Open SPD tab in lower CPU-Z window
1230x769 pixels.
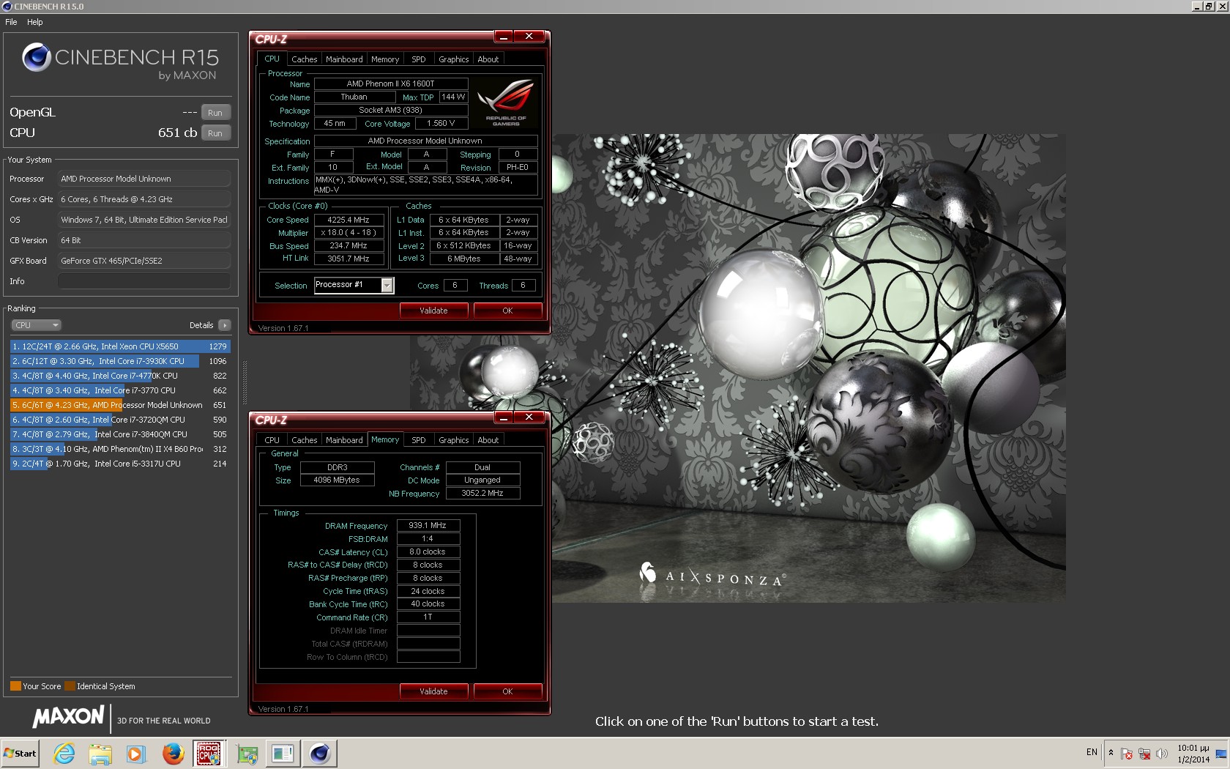[419, 440]
